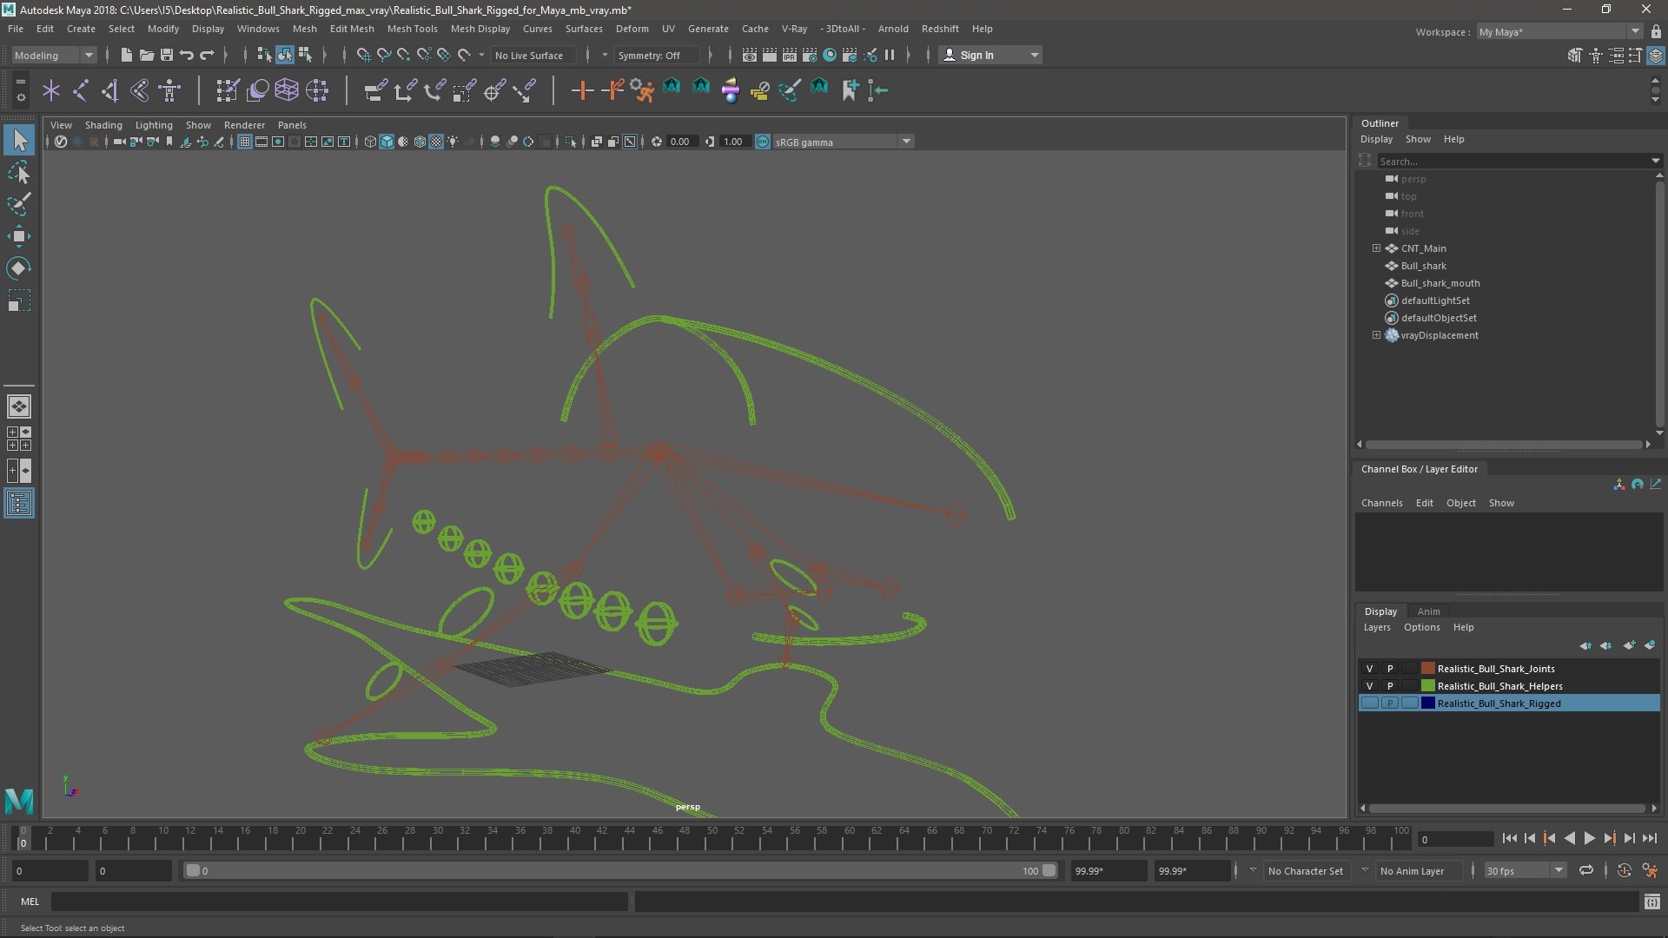
Task: Choose the Lasso select tool
Action: 18,173
